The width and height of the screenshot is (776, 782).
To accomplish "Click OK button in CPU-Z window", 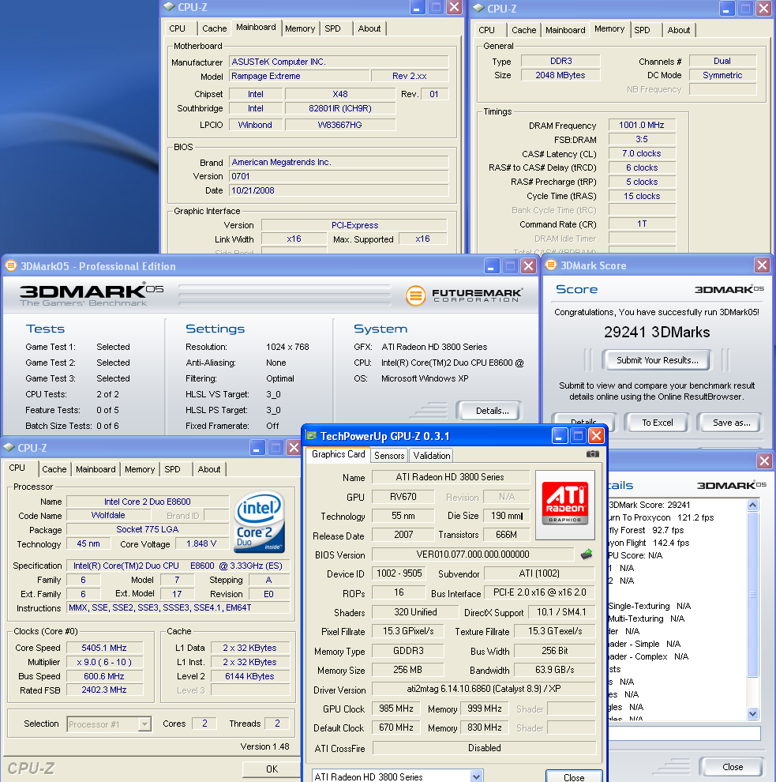I will coord(272,769).
